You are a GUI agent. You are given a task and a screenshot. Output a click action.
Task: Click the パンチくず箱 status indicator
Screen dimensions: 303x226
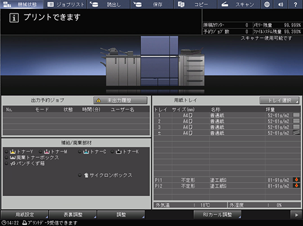coord(6,164)
